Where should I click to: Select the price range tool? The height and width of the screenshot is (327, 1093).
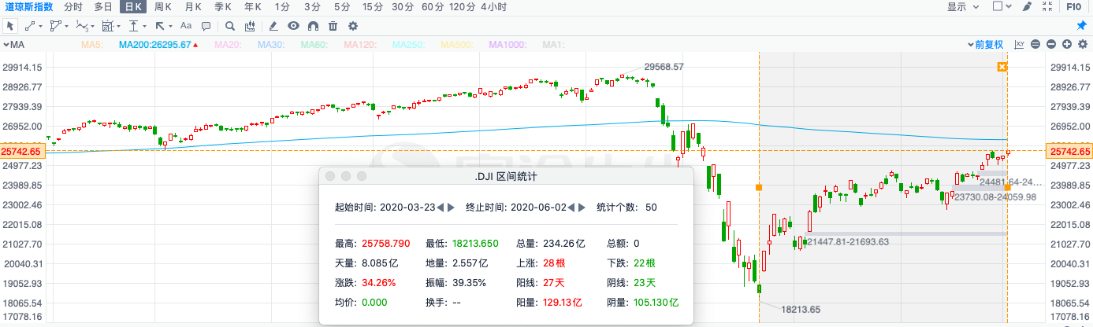tap(134, 26)
